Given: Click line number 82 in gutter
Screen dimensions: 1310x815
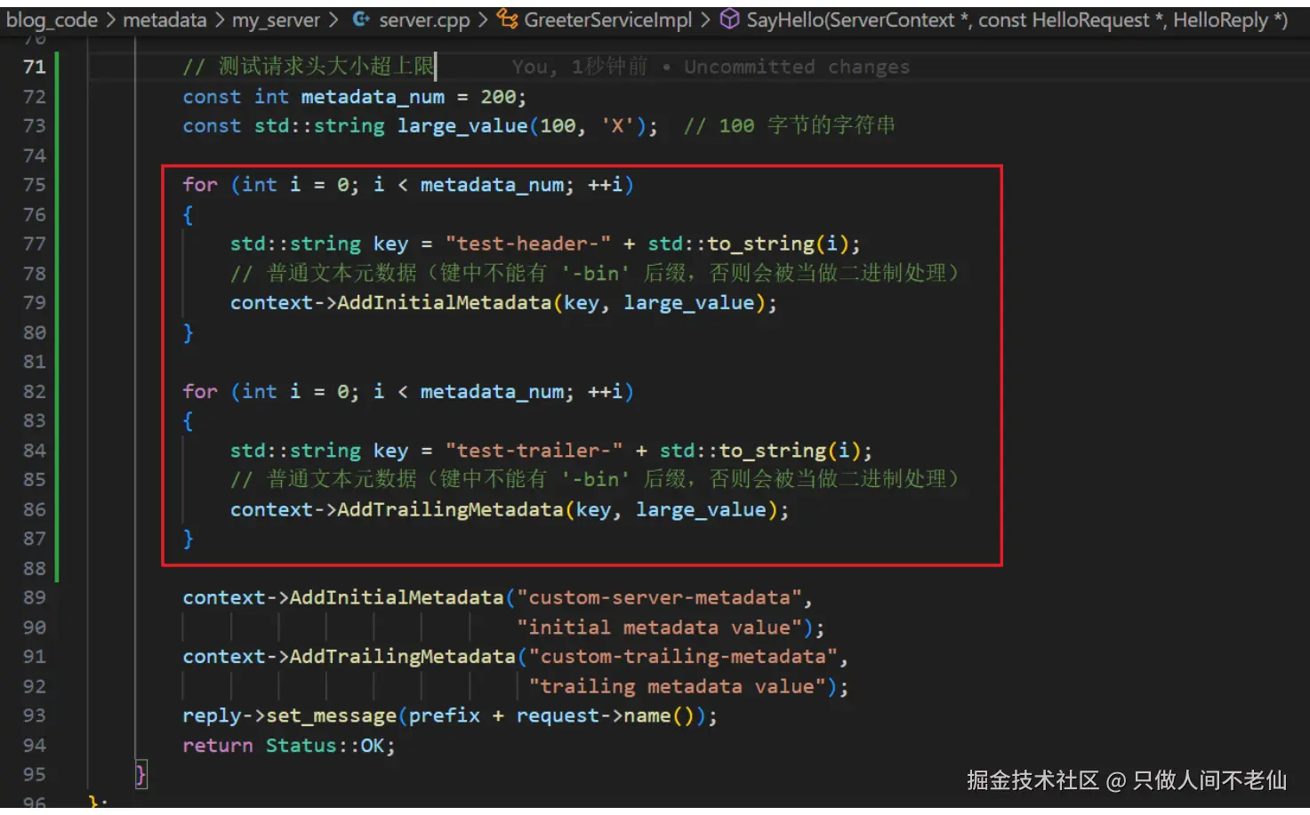Looking at the screenshot, I should (35, 392).
